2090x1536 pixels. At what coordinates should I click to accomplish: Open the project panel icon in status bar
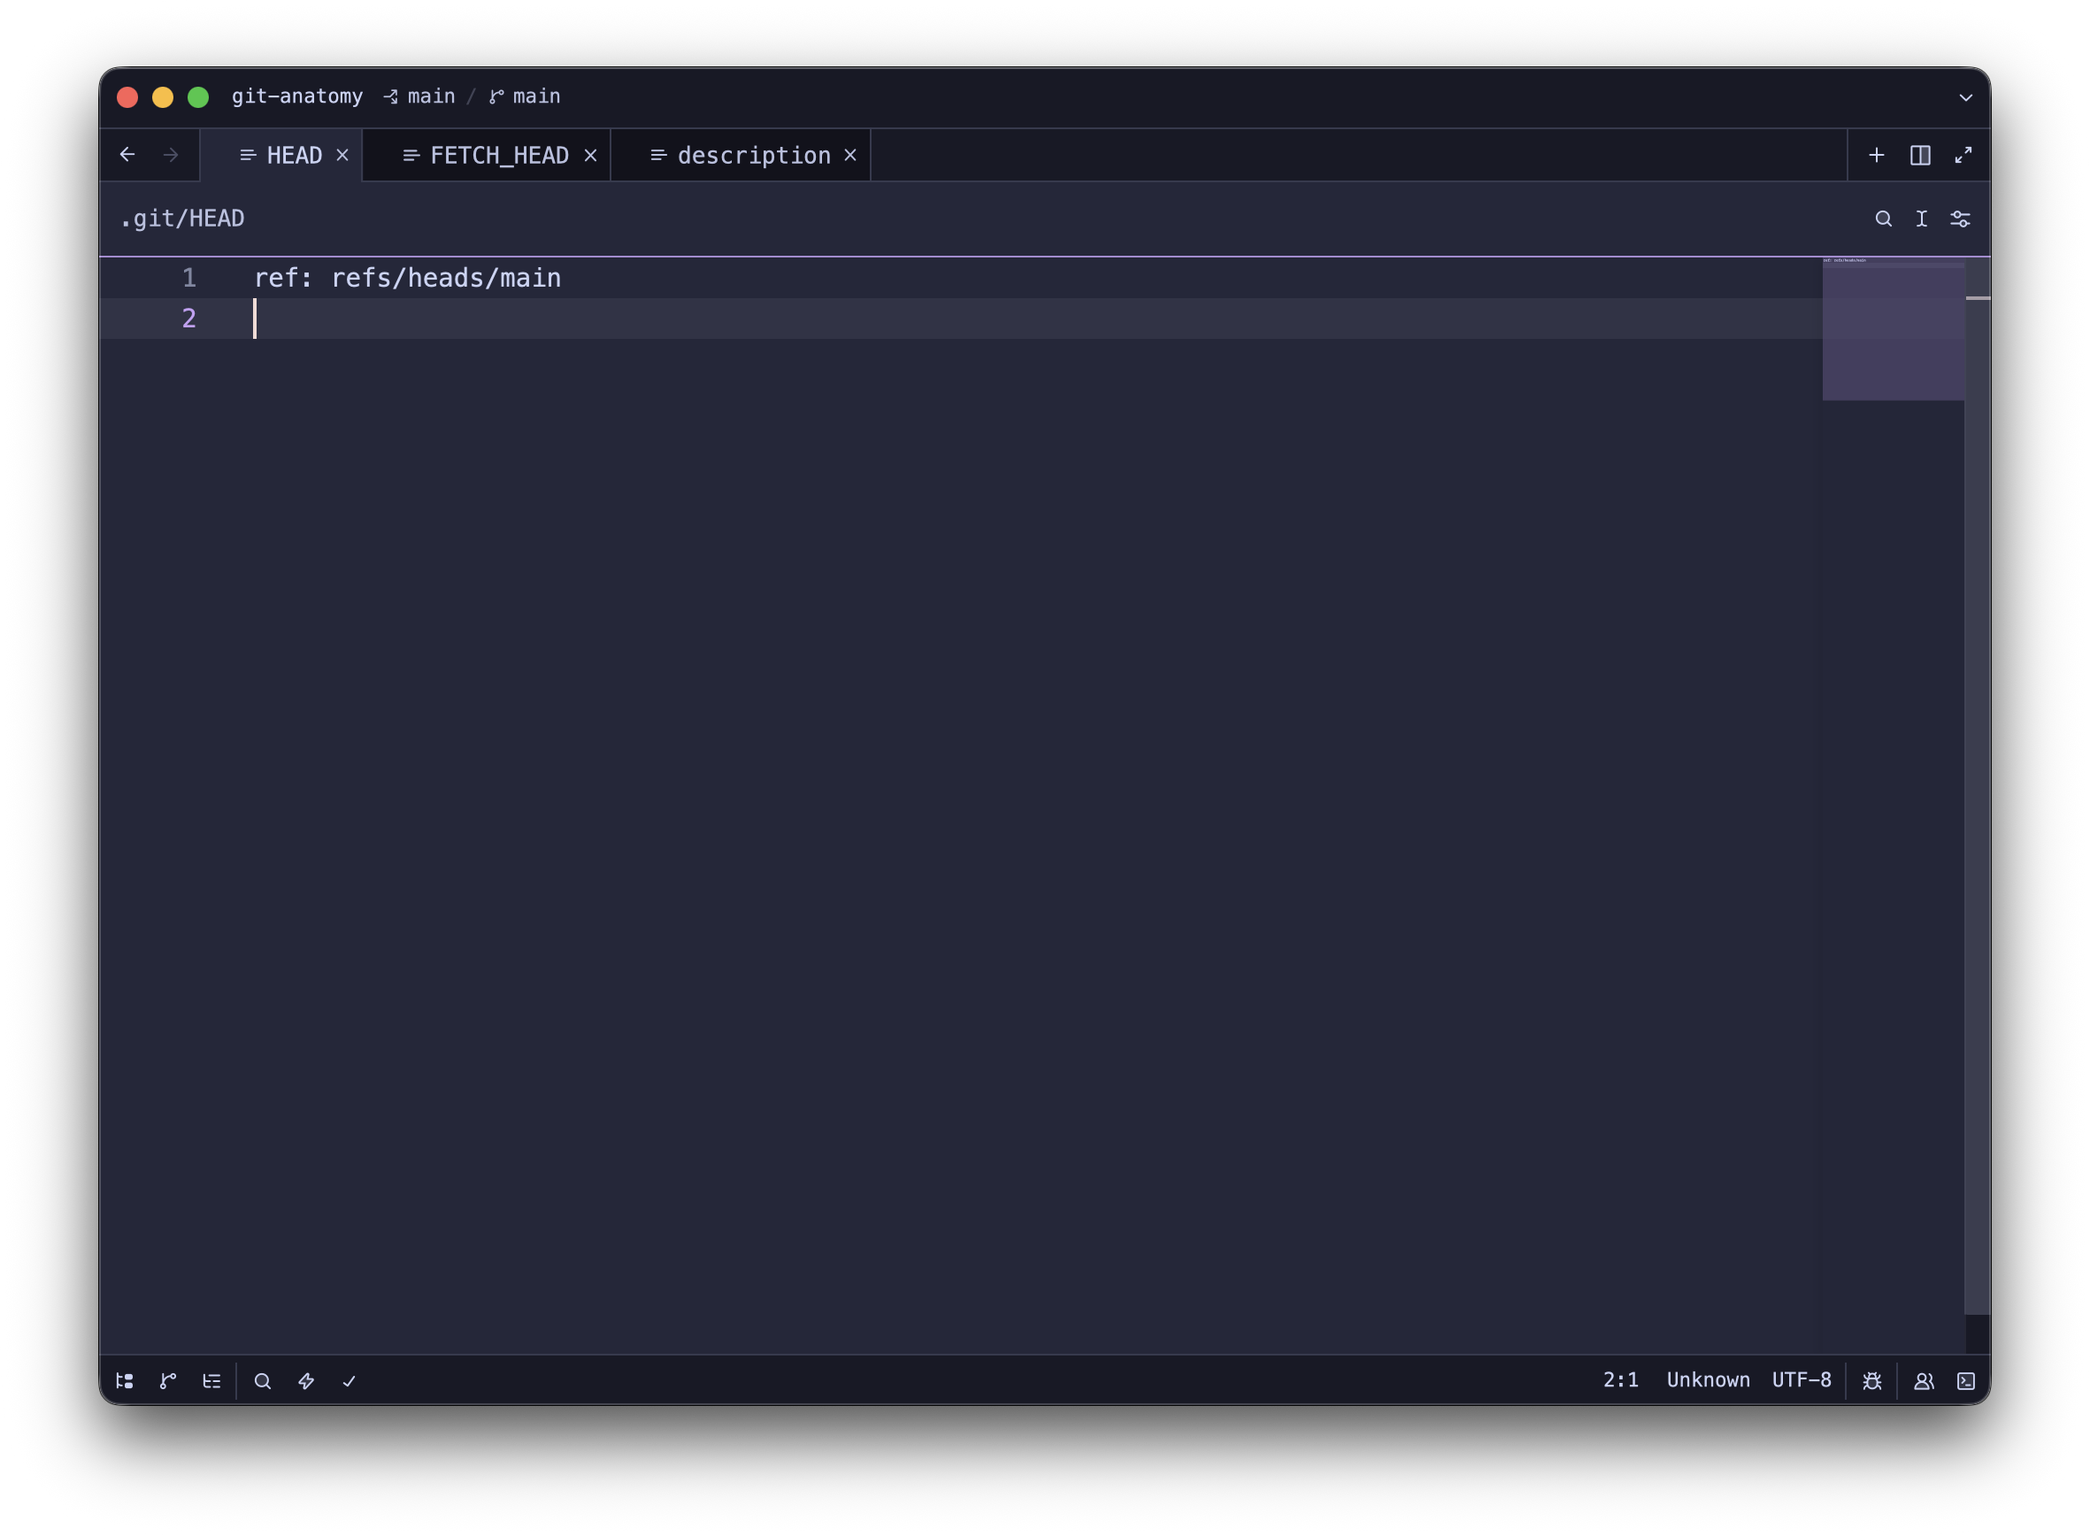coord(125,1381)
